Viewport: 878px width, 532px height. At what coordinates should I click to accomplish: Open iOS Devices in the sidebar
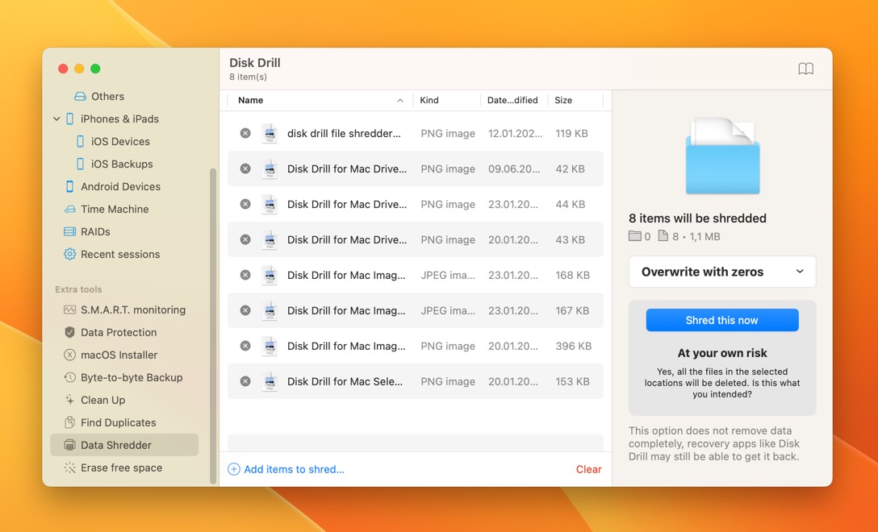tap(113, 142)
